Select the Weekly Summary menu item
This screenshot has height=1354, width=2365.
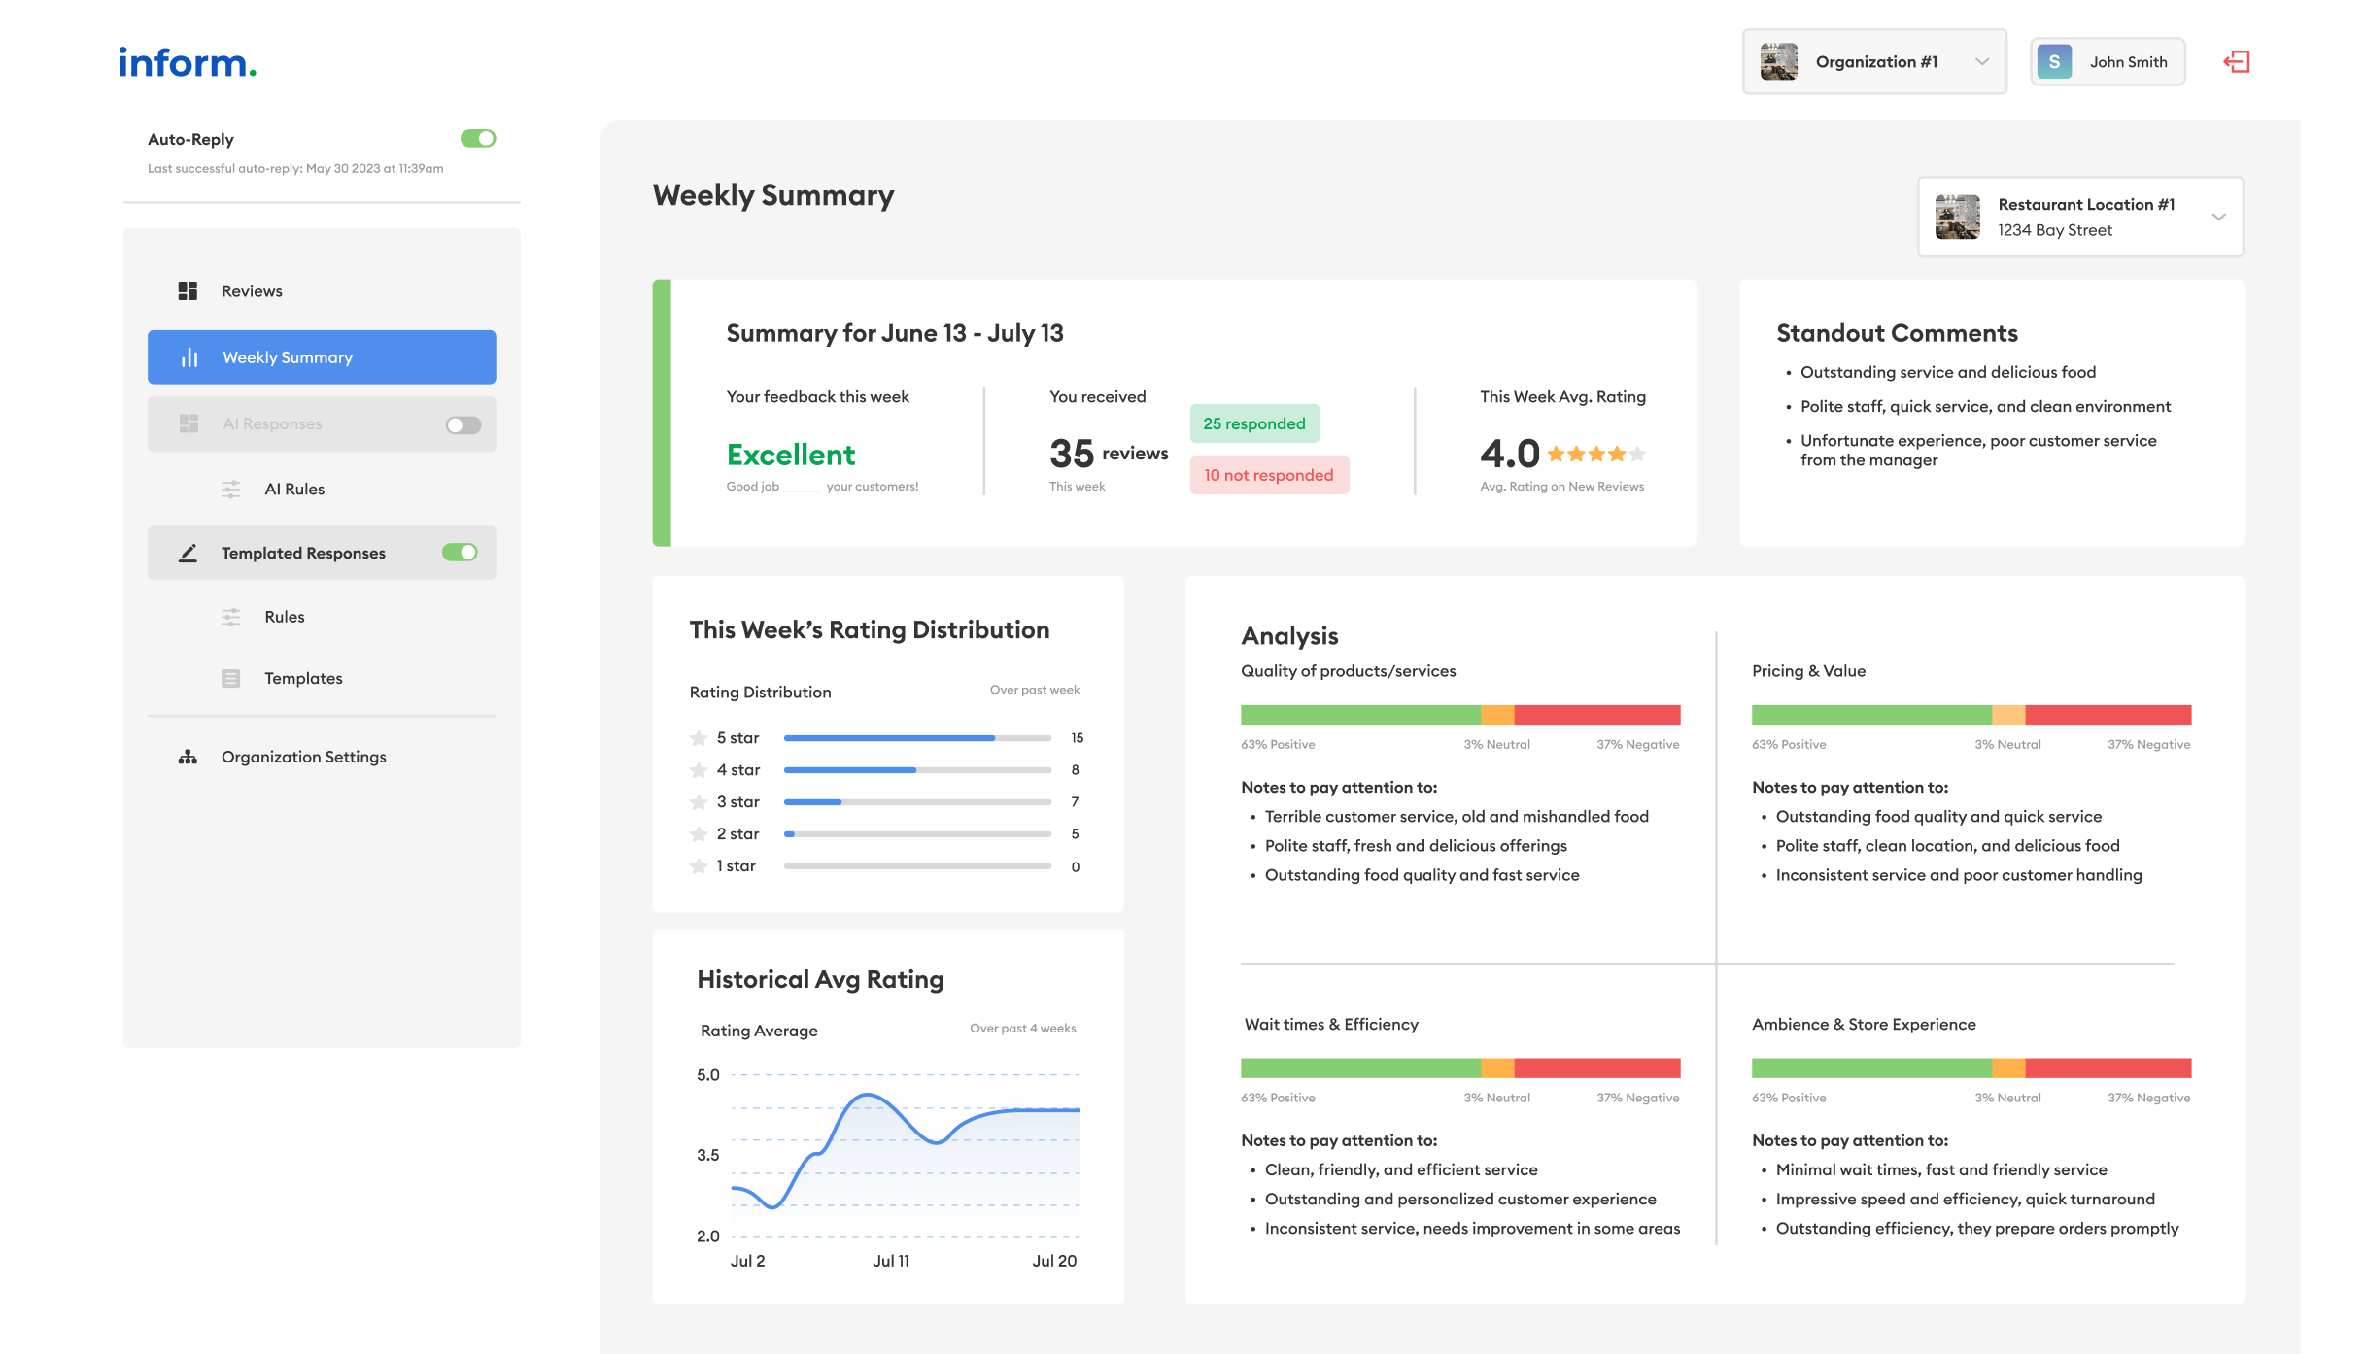tap(322, 355)
